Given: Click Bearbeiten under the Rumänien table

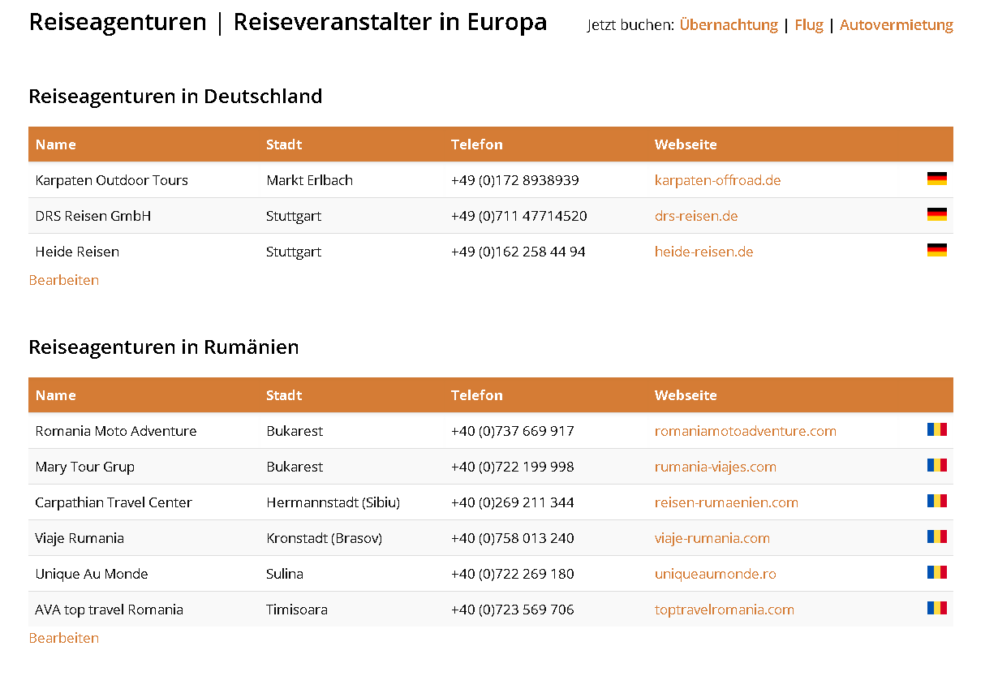Looking at the screenshot, I should point(64,638).
